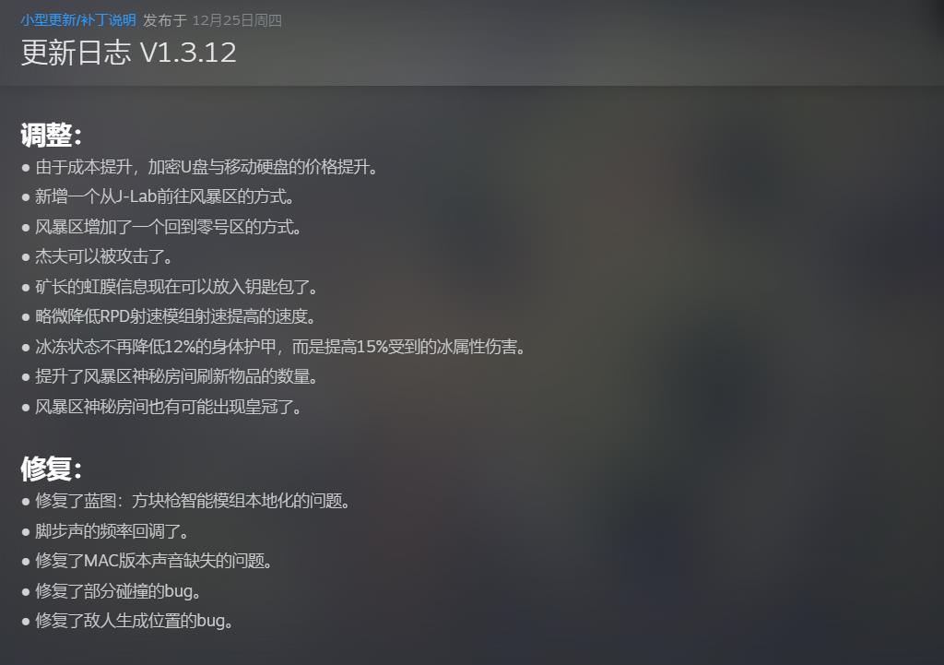
Task: Click the 矿长的虹膜信息 line
Action: 176,287
